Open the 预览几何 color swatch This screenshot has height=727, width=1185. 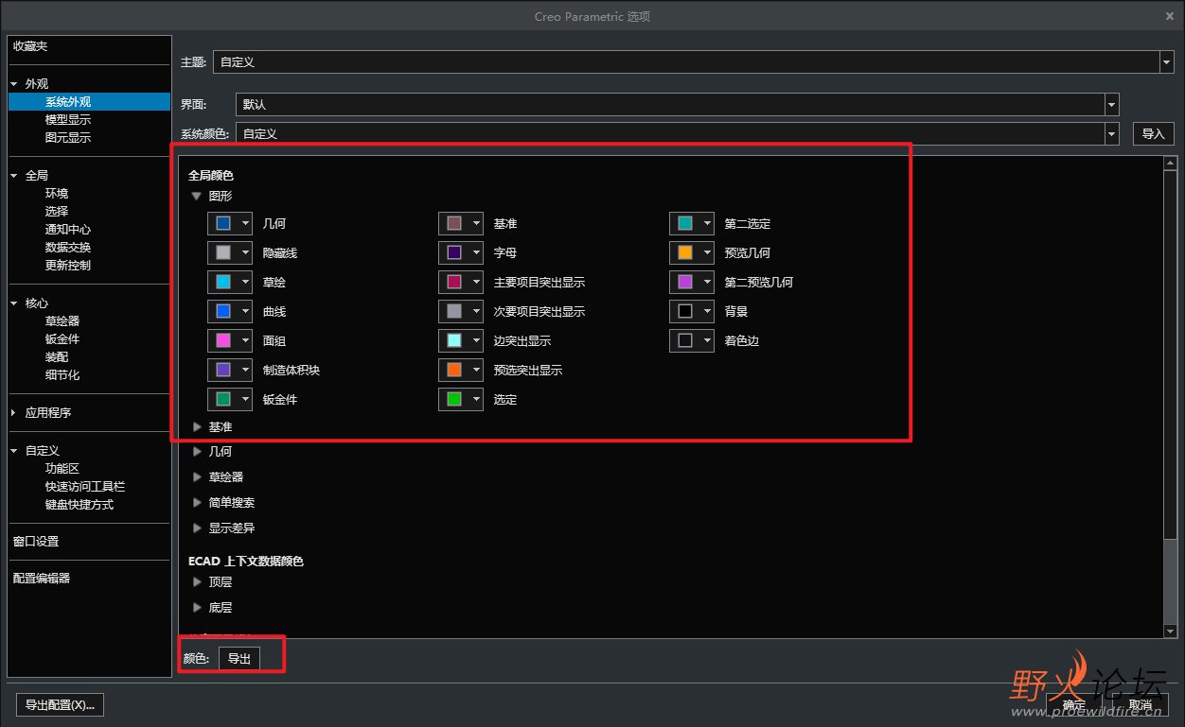click(692, 252)
